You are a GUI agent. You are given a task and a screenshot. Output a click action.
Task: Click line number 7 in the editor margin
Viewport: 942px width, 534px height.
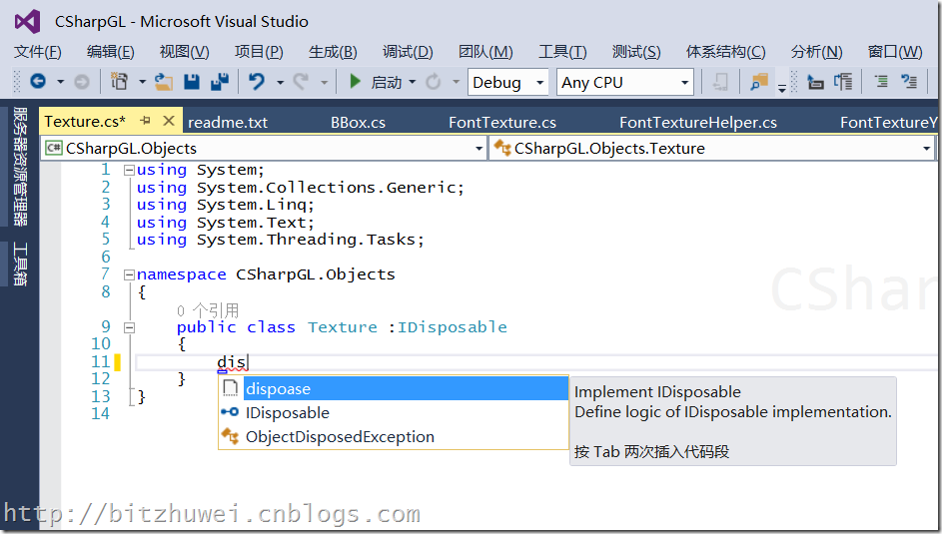pyautogui.click(x=106, y=274)
